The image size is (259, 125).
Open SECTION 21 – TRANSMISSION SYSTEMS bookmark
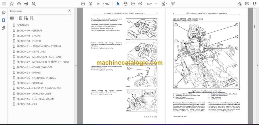pyautogui.click(x=39, y=46)
